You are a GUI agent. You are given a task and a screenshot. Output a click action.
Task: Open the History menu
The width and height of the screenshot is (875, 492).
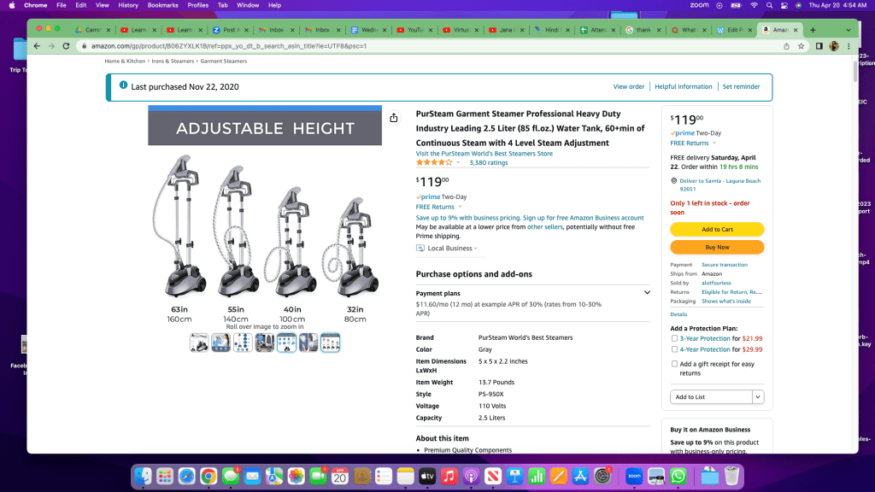point(128,5)
